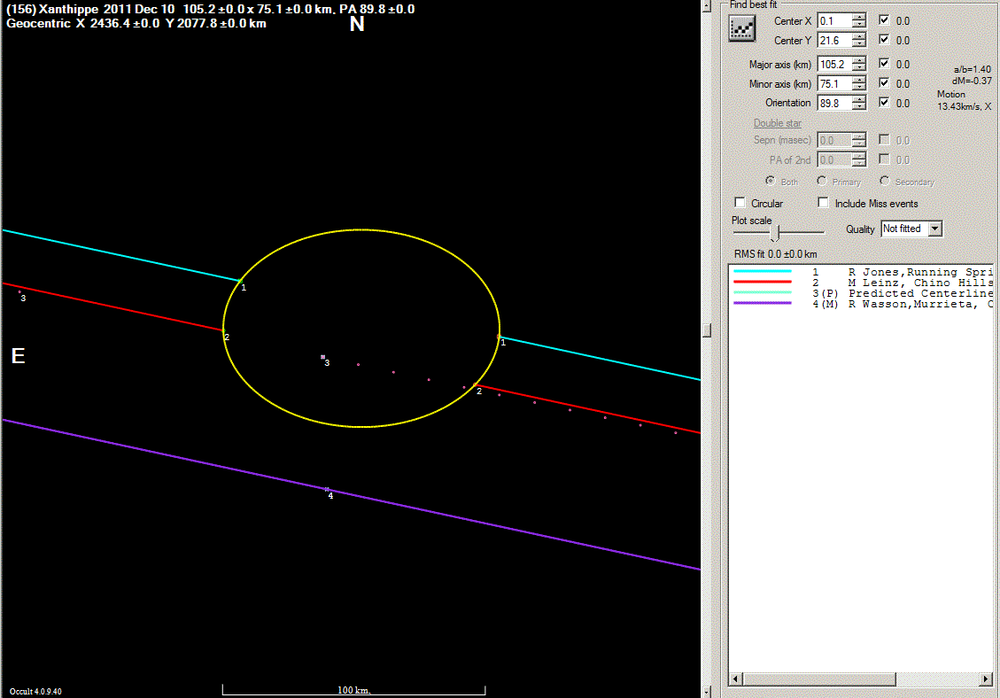Viewport: 1000px width, 698px height.
Task: Increase Center X with up spinner arrow
Action: click(x=858, y=16)
